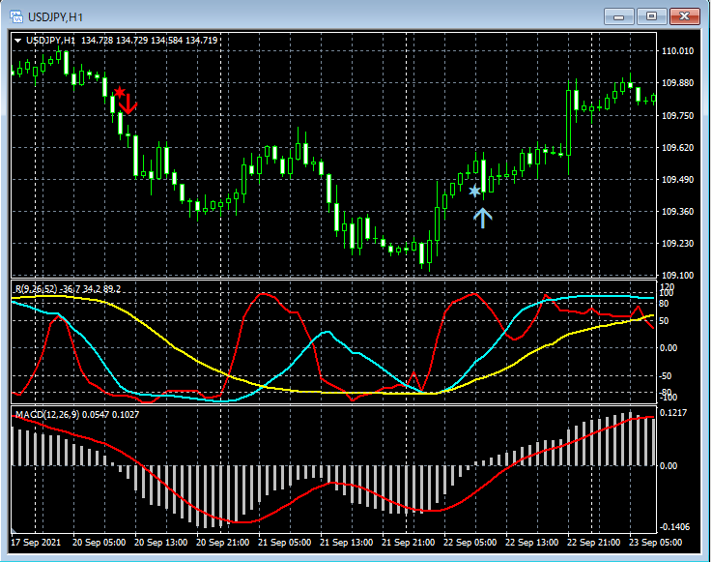The image size is (712, 562).
Task: Open the triangle menu beside USDJPY,H1 chart label
Action: 18,40
